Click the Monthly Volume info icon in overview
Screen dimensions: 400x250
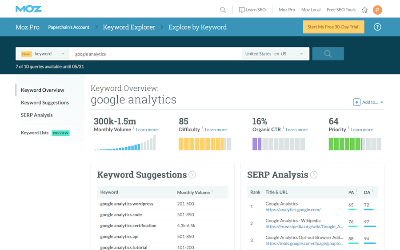(x=133, y=127)
